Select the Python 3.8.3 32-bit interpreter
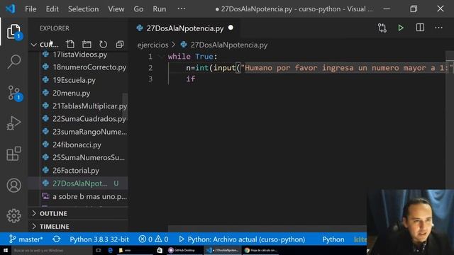The image size is (454, 255). (99, 239)
